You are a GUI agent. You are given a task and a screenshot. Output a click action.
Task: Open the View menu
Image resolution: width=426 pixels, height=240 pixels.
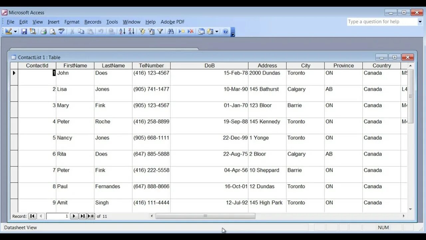(38, 22)
